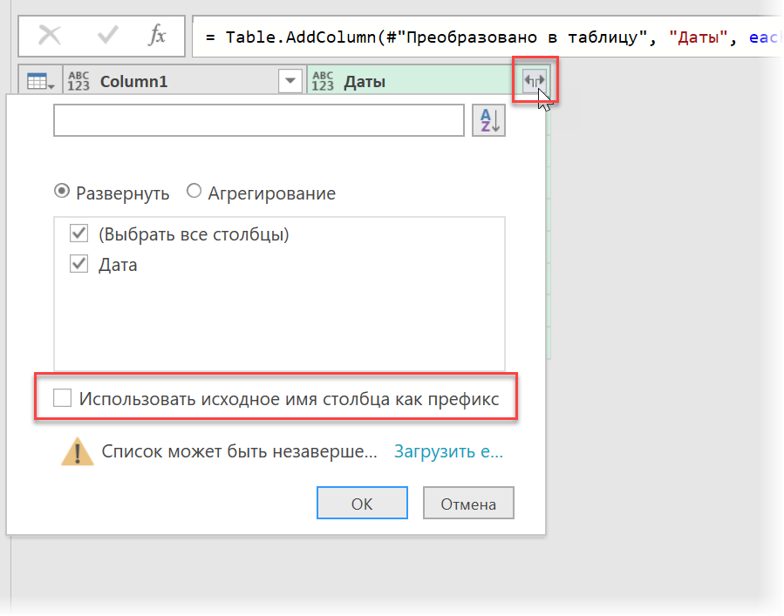Click the table icon menu in the header corner
Viewport: 784px width, 616px height.
pyautogui.click(x=40, y=81)
